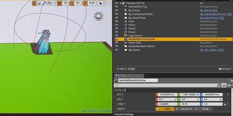This screenshot has height=116, width=233.
Task: Maximize or restore the viewport
Action: [109, 4]
